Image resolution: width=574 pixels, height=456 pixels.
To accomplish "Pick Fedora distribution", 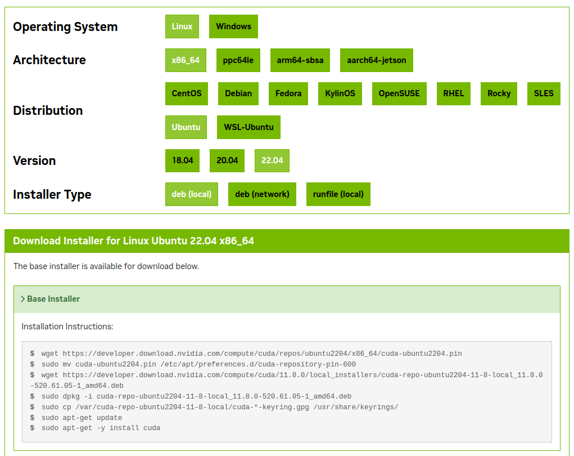I will point(288,93).
